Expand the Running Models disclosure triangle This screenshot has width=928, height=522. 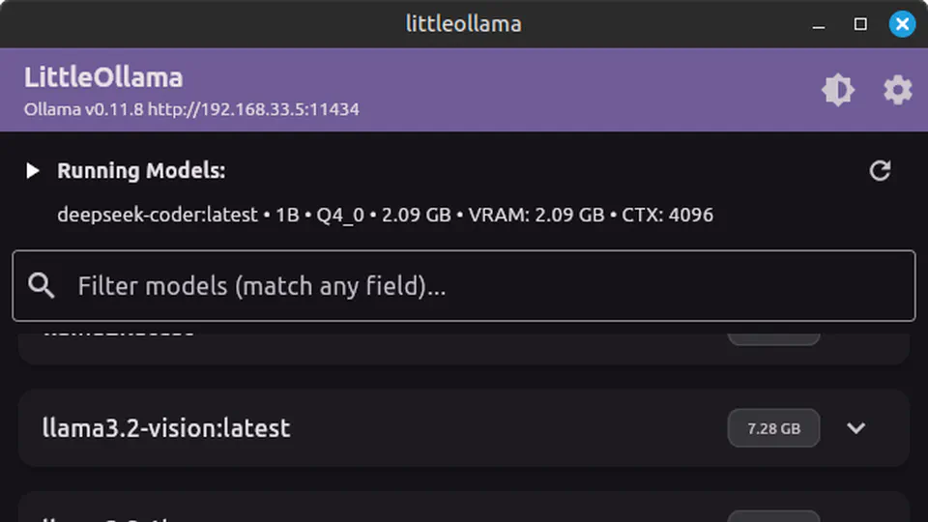click(33, 171)
